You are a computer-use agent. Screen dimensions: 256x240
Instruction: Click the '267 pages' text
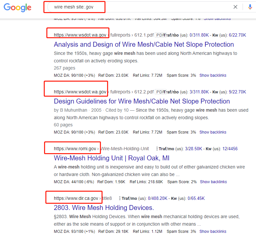point(65,68)
